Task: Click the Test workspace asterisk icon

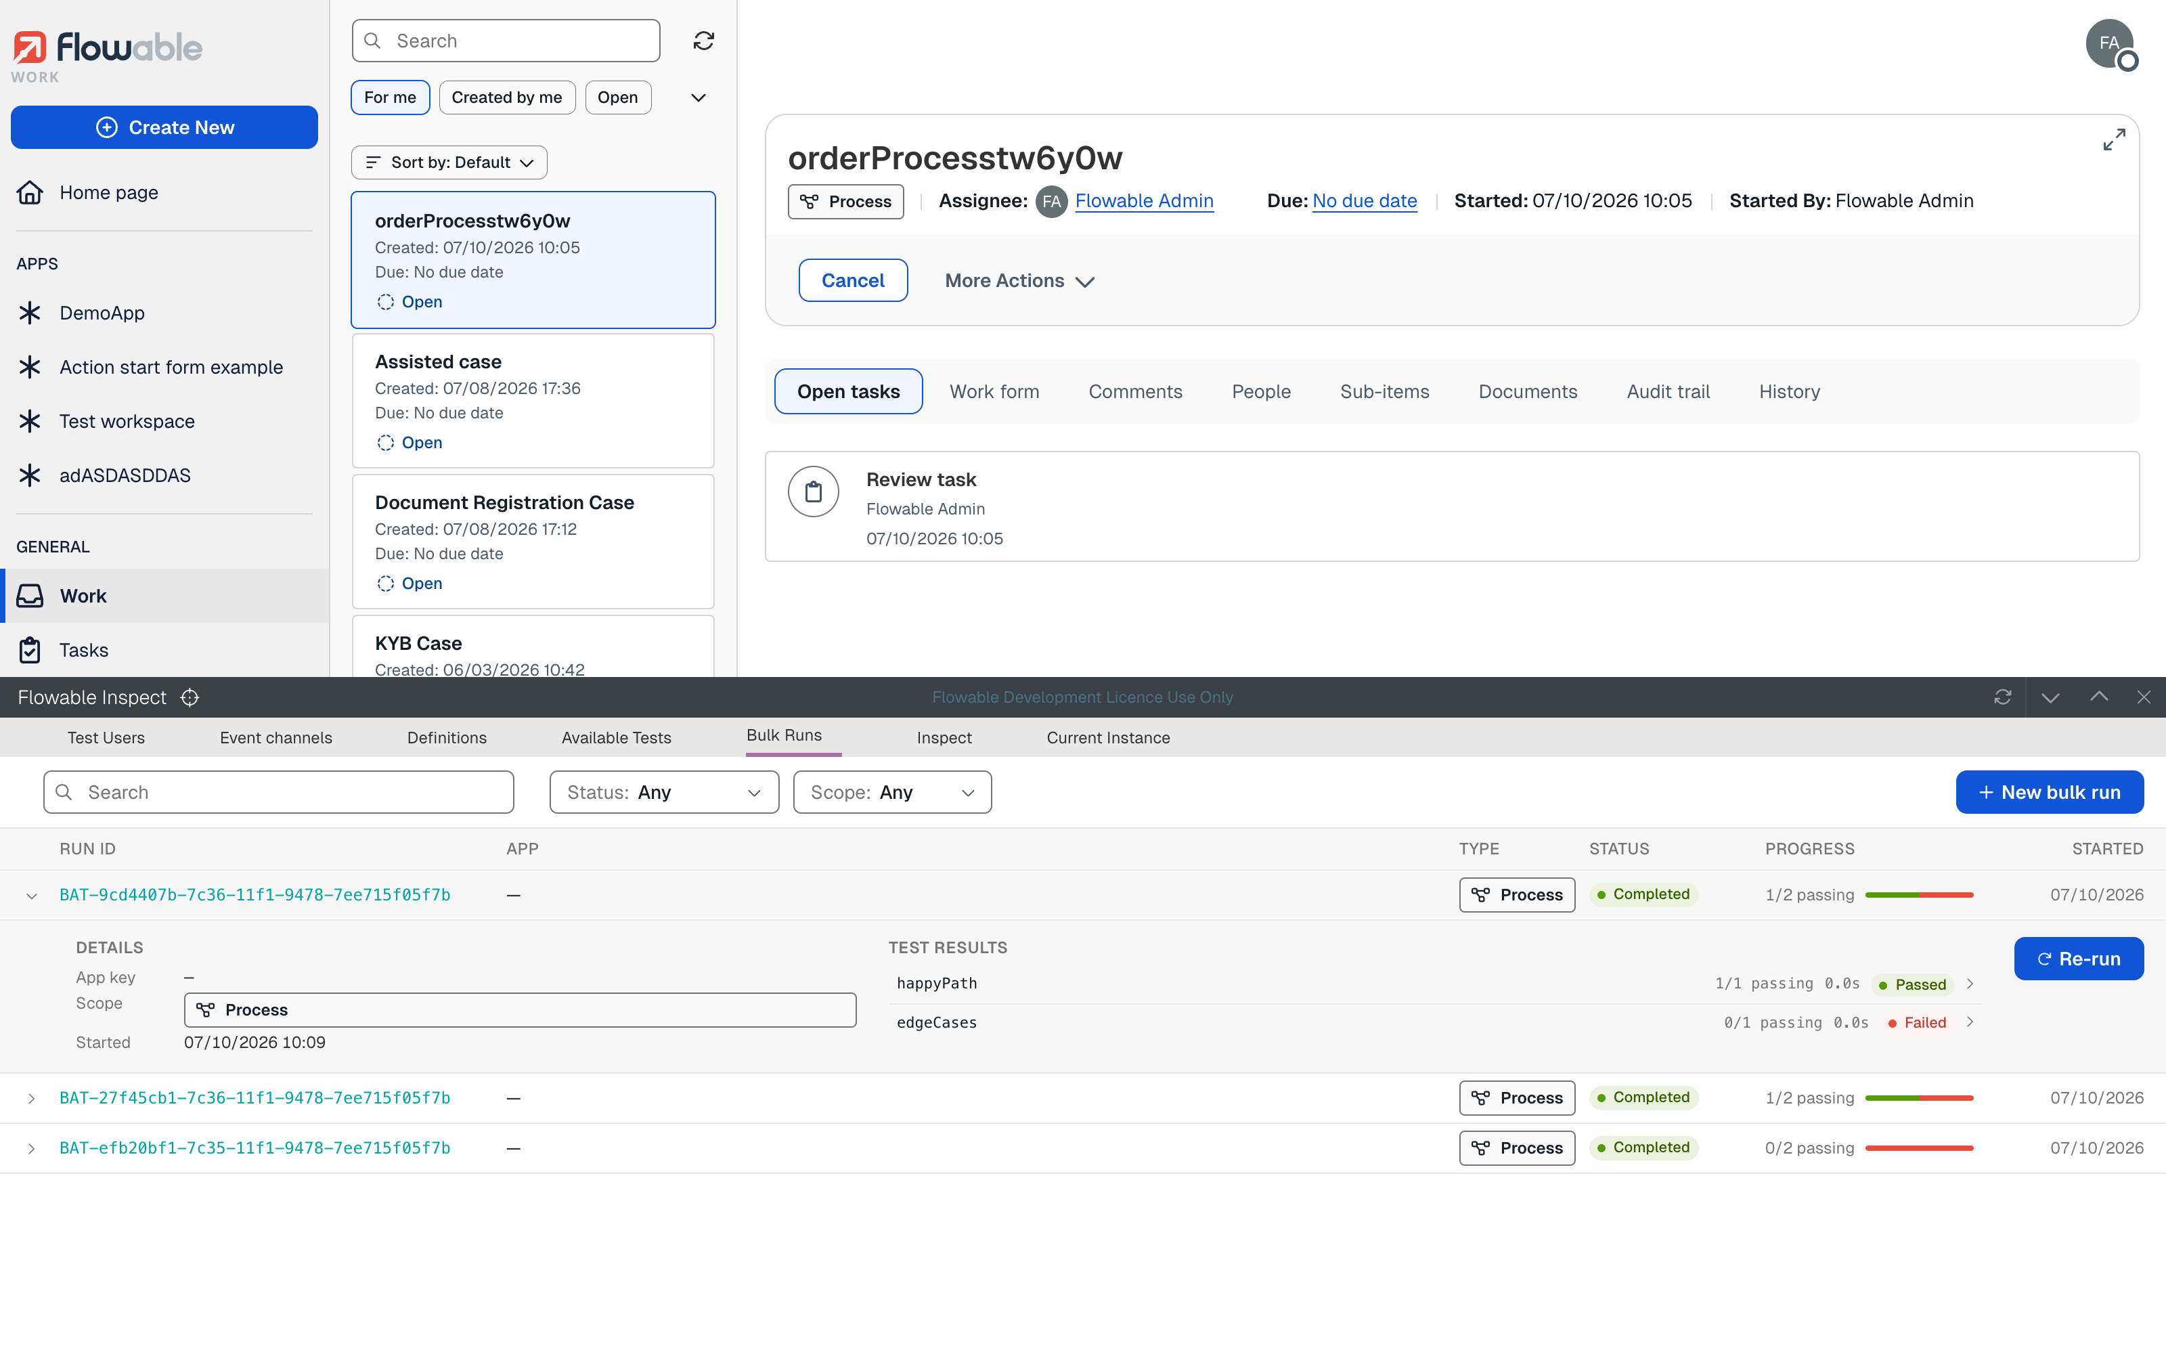Action: pos(30,421)
